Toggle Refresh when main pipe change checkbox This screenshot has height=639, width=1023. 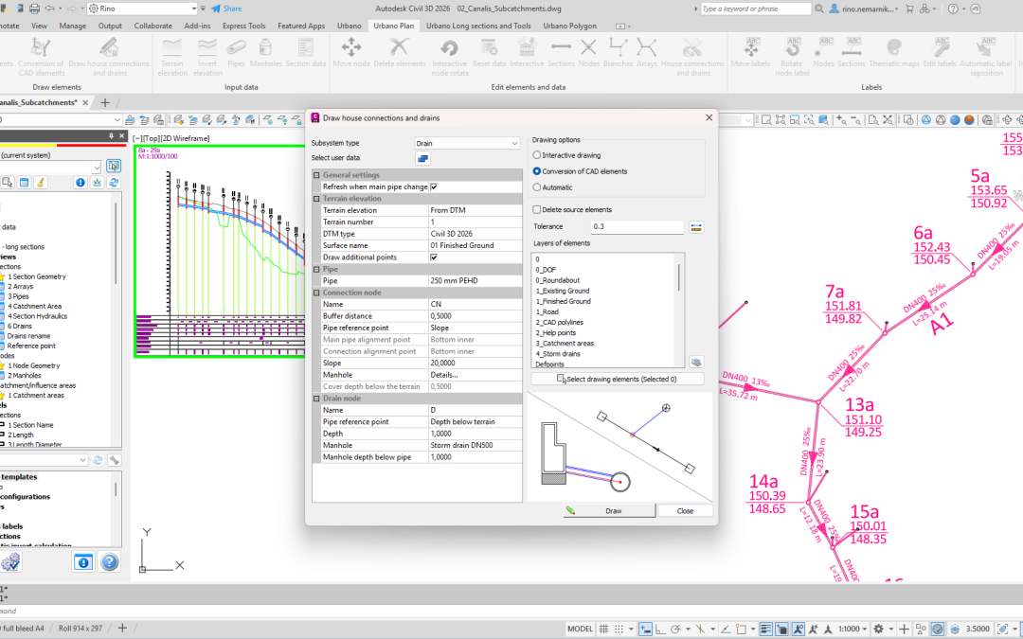[434, 186]
